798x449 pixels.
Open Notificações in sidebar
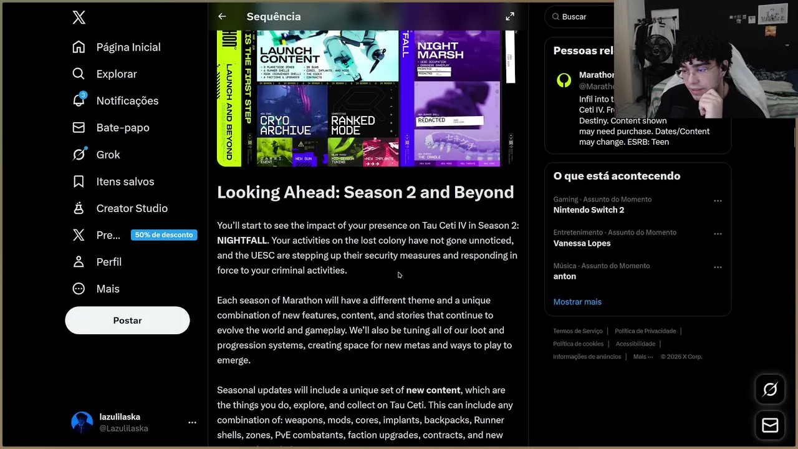click(x=115, y=100)
